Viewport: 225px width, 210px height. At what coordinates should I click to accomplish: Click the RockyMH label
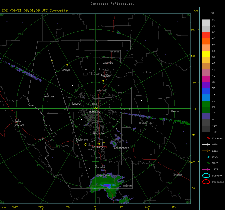pos(66,70)
